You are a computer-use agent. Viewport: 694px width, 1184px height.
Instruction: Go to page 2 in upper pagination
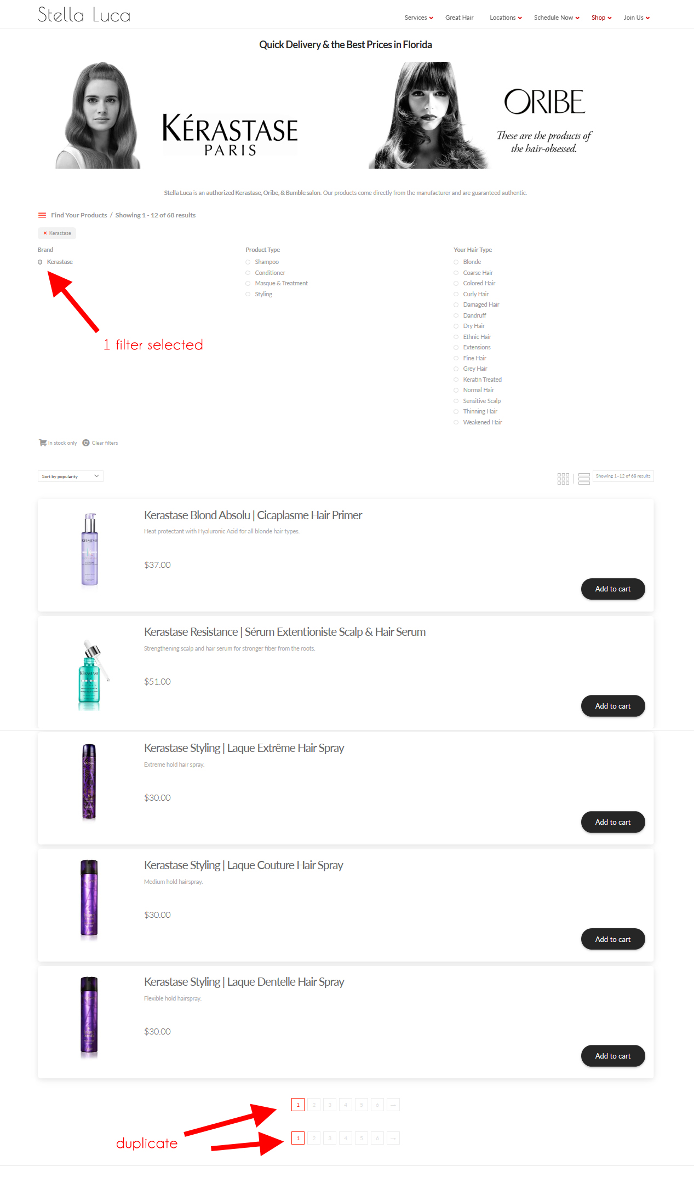[314, 1105]
